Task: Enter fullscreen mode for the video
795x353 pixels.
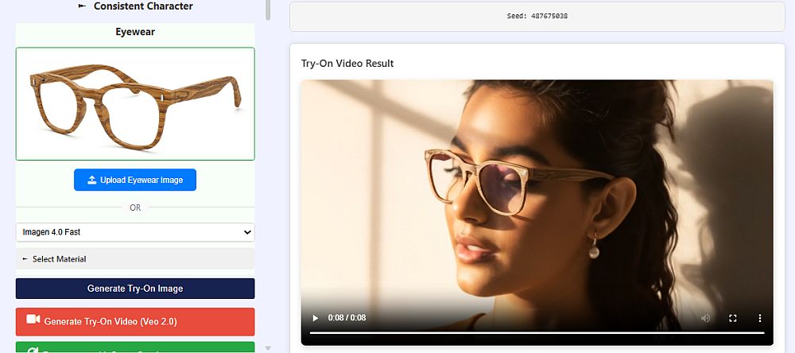Action: [x=733, y=318]
